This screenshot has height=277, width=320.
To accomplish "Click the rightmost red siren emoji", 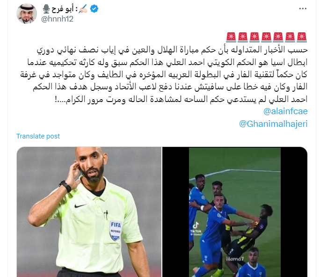I will tap(302, 37).
